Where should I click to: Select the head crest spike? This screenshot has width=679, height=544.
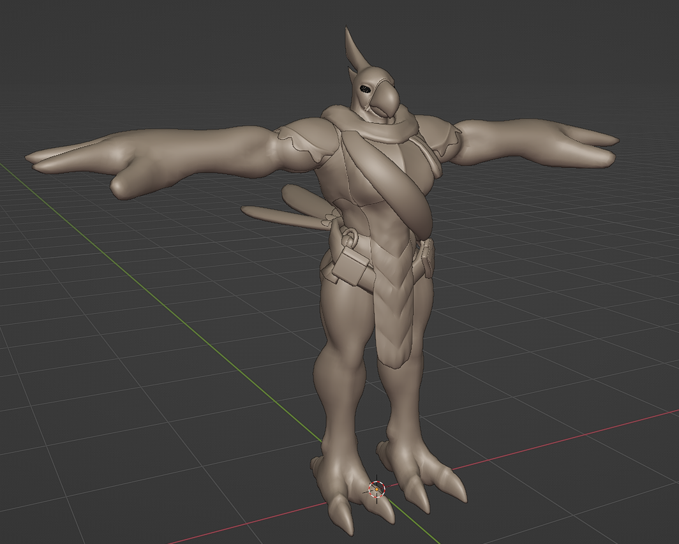point(355,50)
